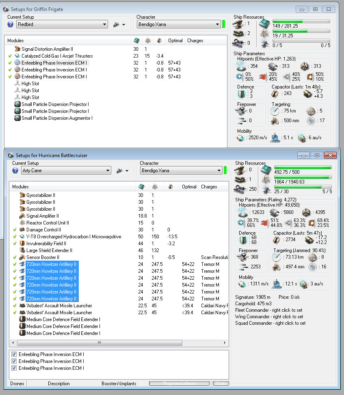Click Damage Control II module icon

coord(22,229)
